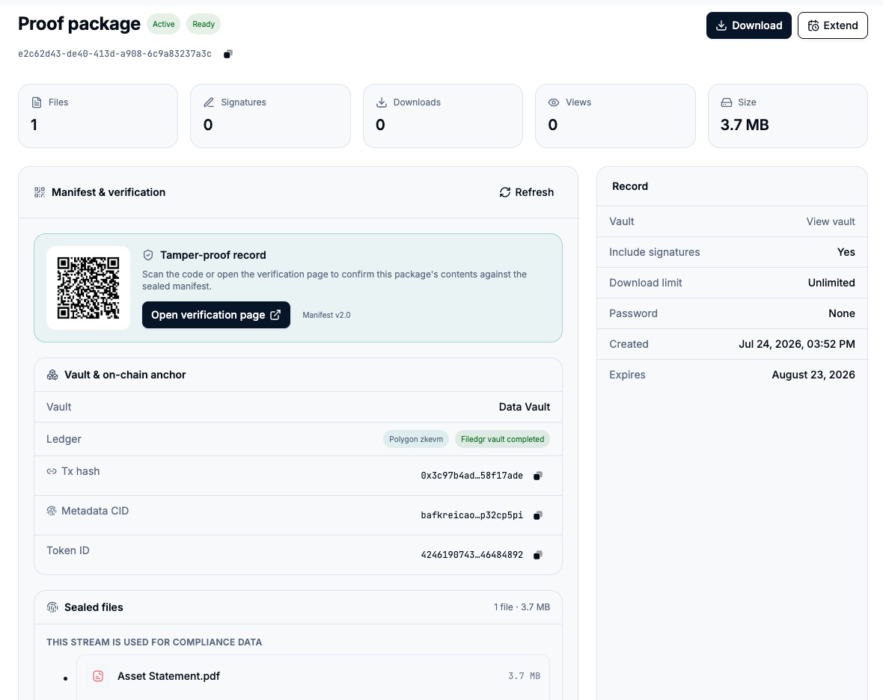The image size is (883, 700).
Task: Refresh manifest and verification
Action: [527, 192]
